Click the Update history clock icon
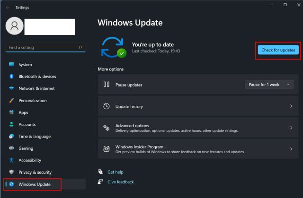This screenshot has width=303, height=198. 107,106
